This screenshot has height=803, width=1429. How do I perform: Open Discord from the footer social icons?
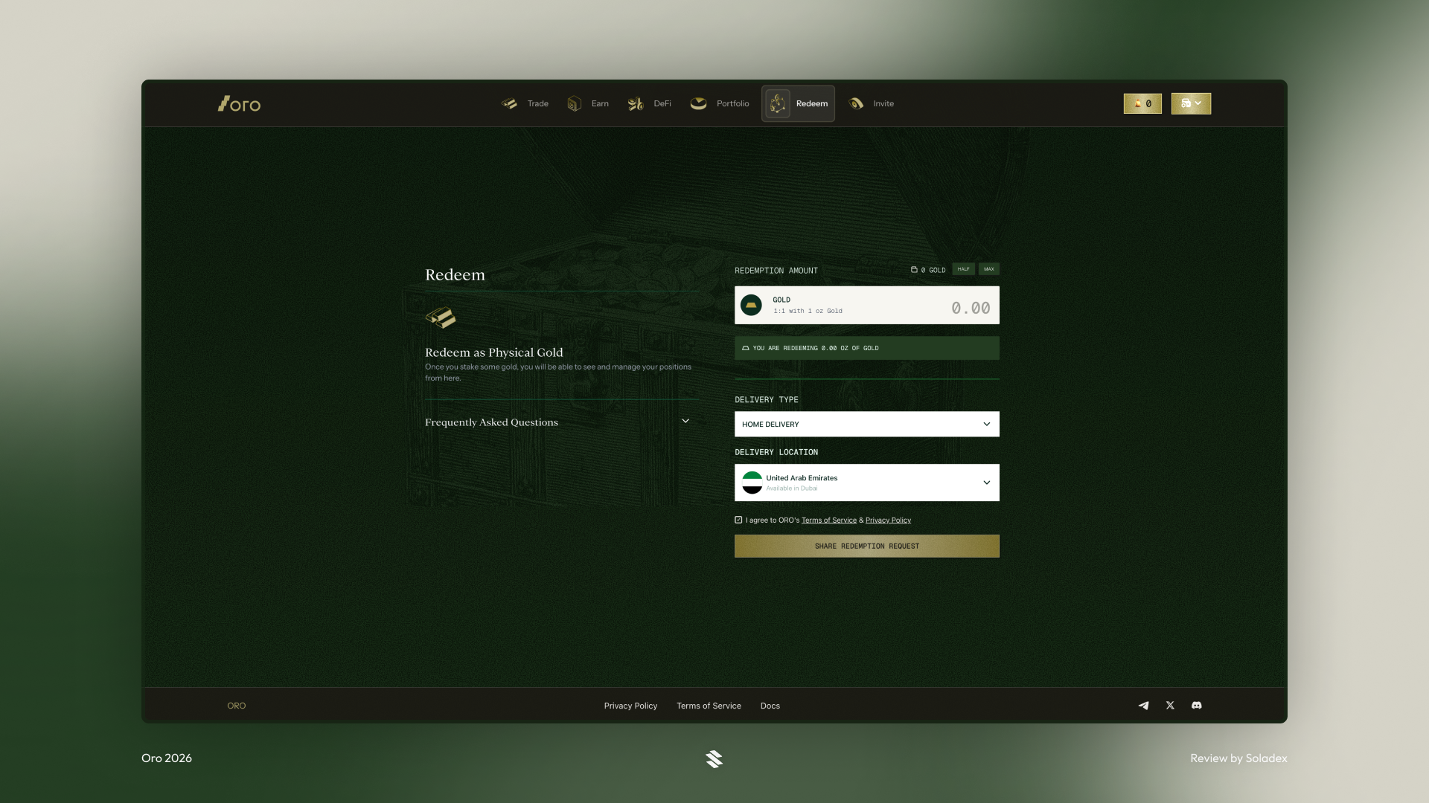click(1197, 706)
